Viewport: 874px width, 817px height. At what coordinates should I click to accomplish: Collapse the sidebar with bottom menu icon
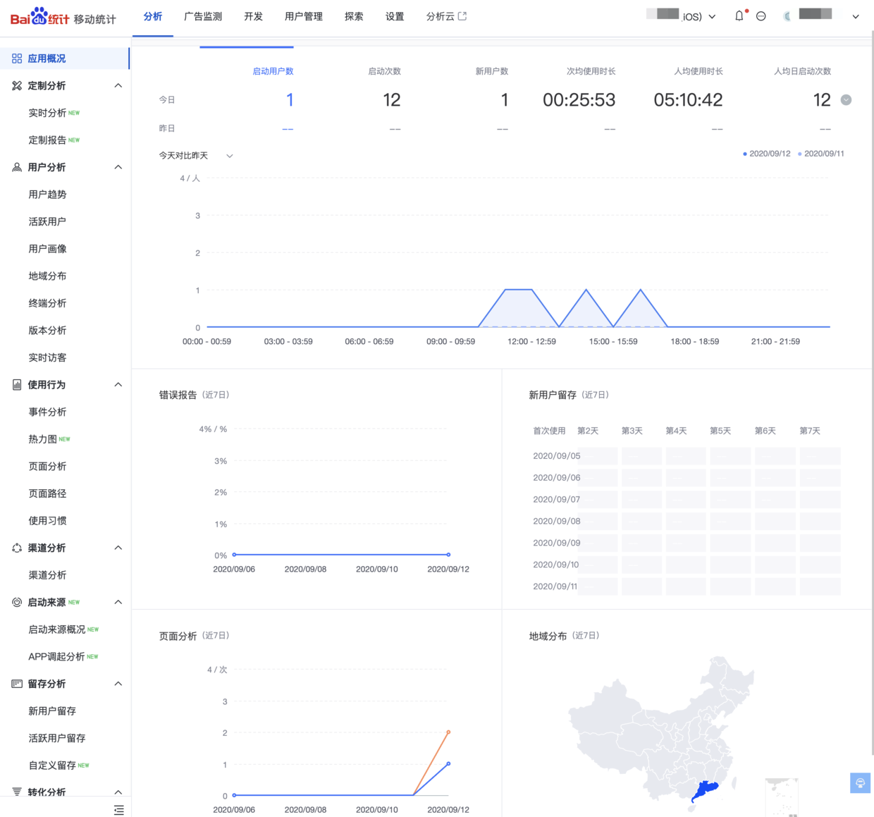(118, 810)
